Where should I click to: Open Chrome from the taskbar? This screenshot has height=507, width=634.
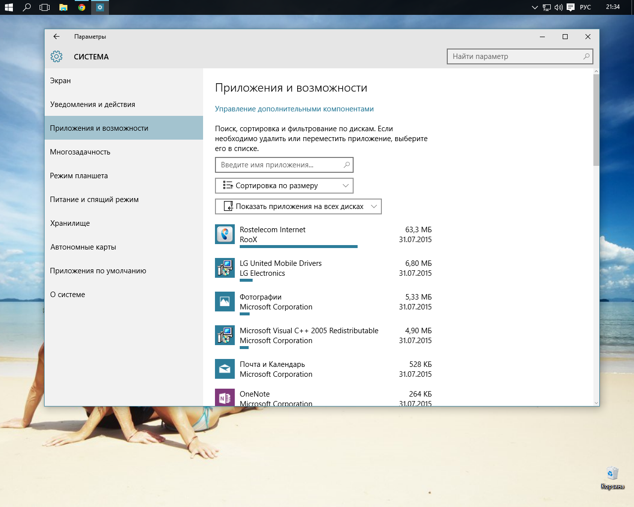click(82, 7)
